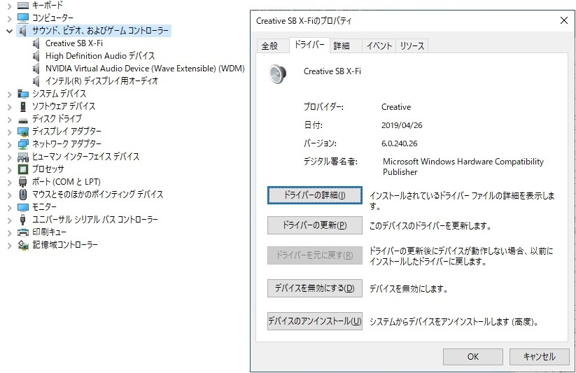
Task: Click デバイスを無効にする(D) button
Action: tap(315, 288)
